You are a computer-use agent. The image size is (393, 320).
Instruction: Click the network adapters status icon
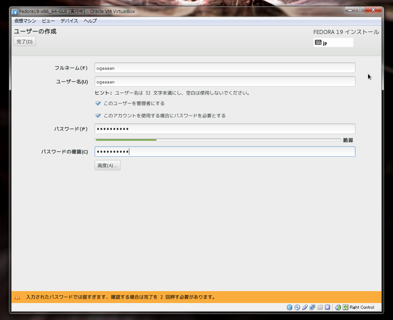coord(312,307)
